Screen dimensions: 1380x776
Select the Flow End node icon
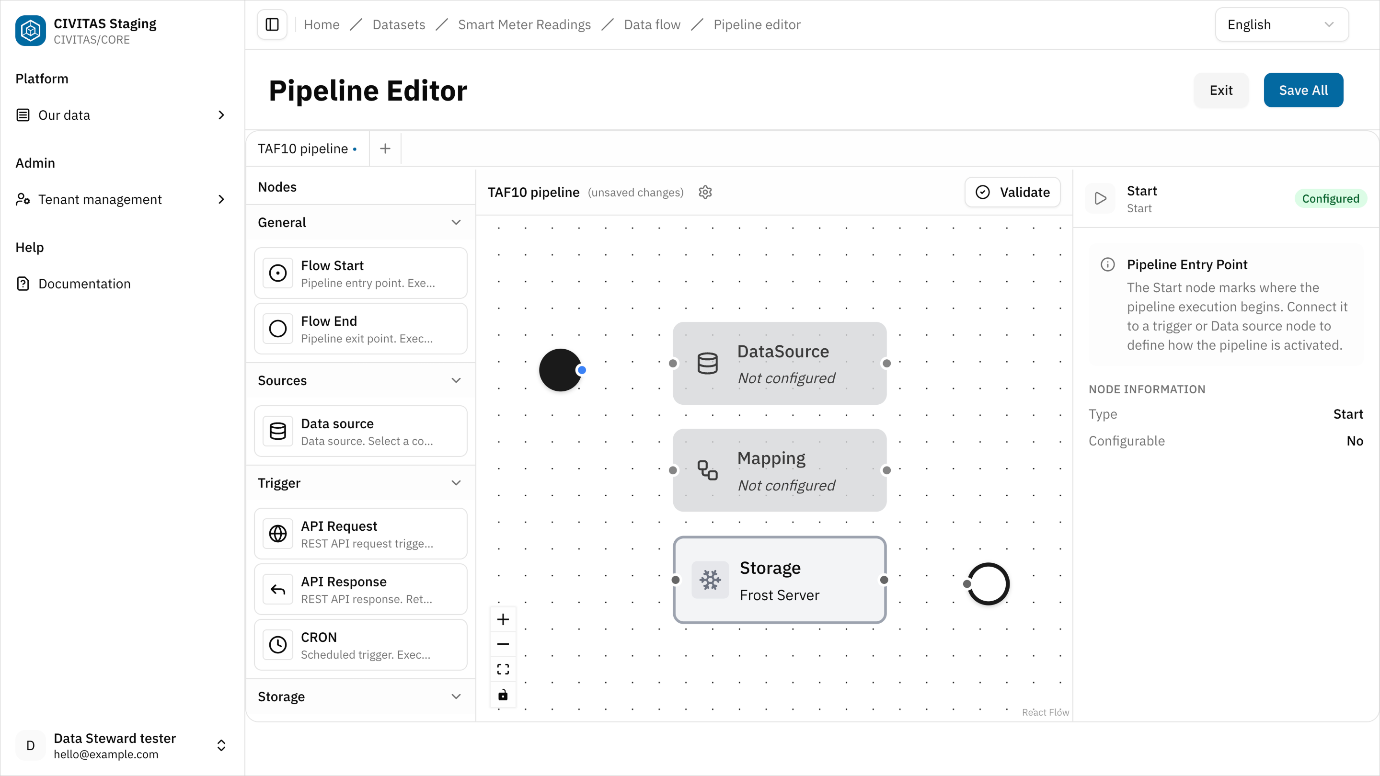pos(277,329)
